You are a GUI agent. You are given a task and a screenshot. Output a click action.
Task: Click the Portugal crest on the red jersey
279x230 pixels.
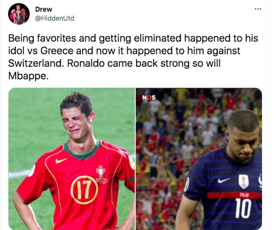click(x=101, y=171)
